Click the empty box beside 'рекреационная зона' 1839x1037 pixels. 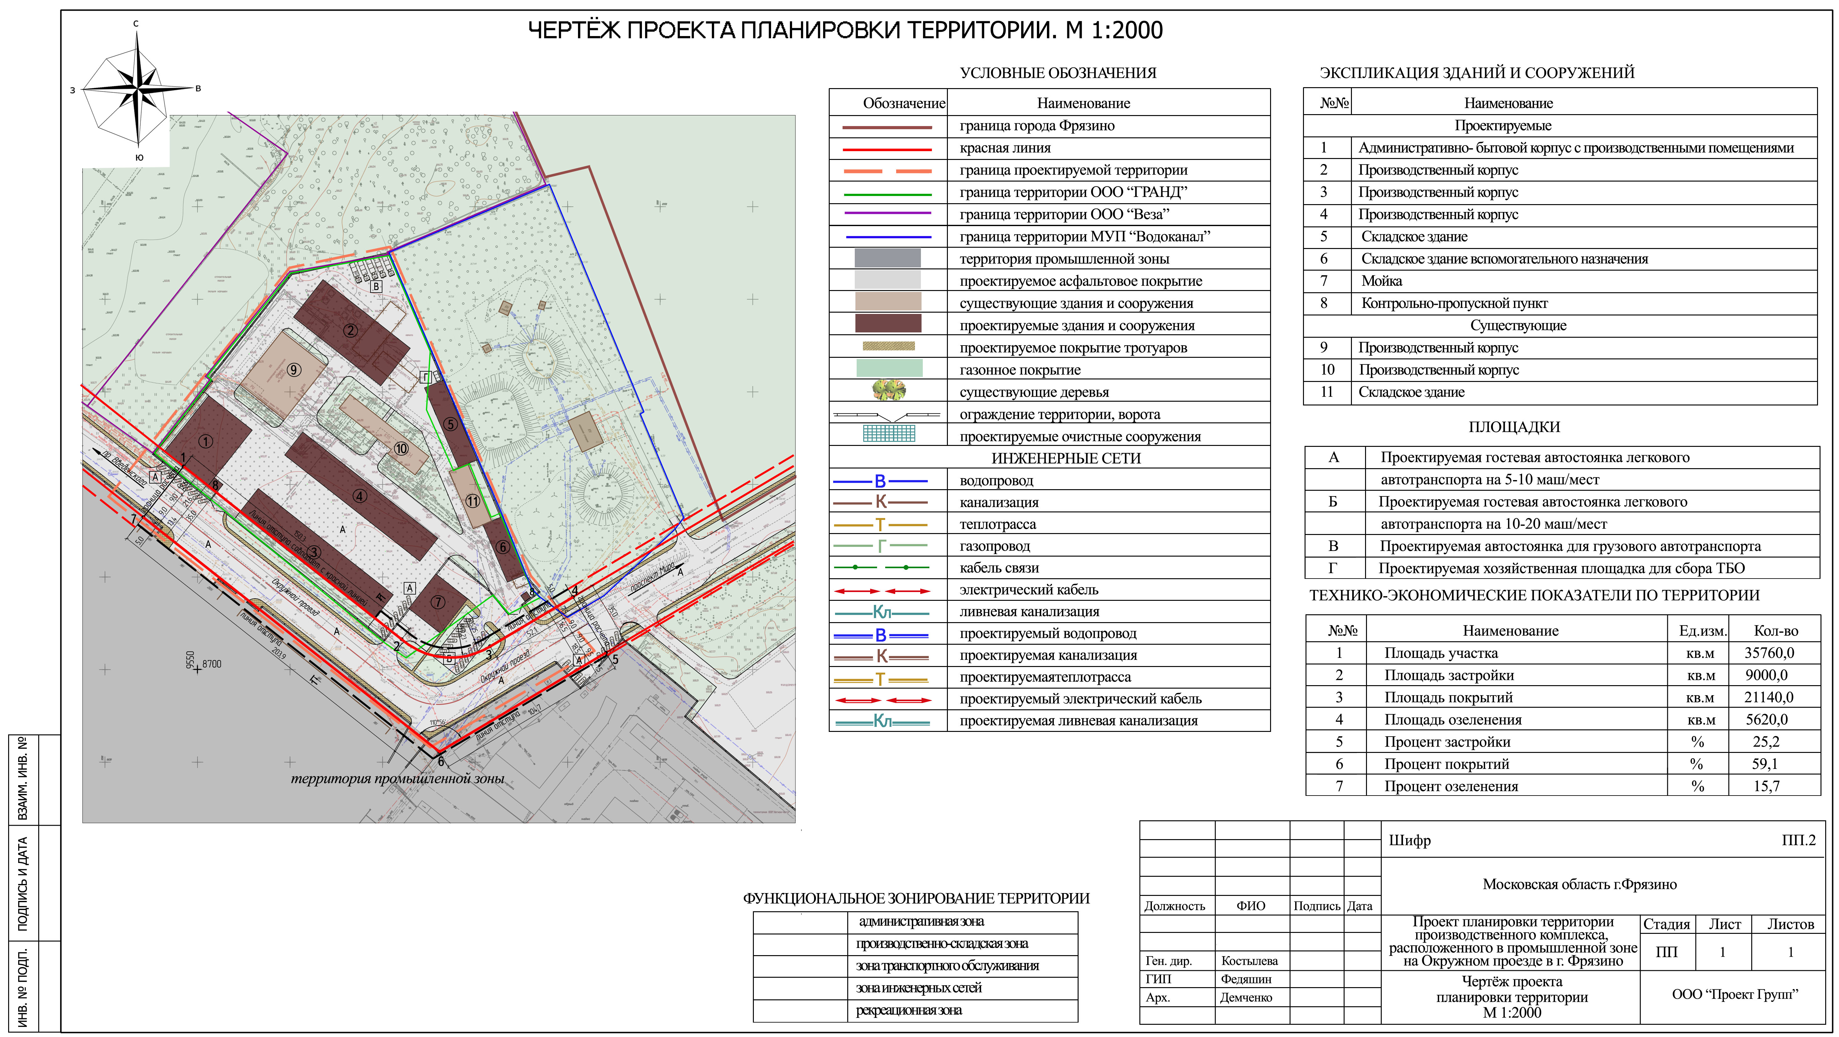click(x=800, y=1011)
